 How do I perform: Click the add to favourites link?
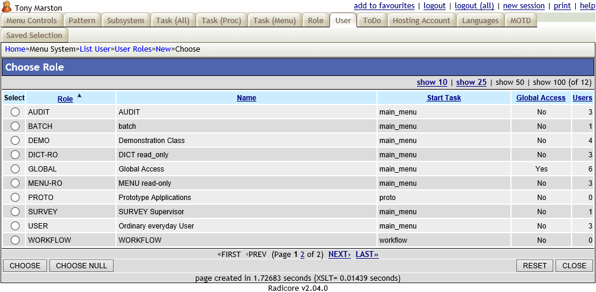(384, 6)
